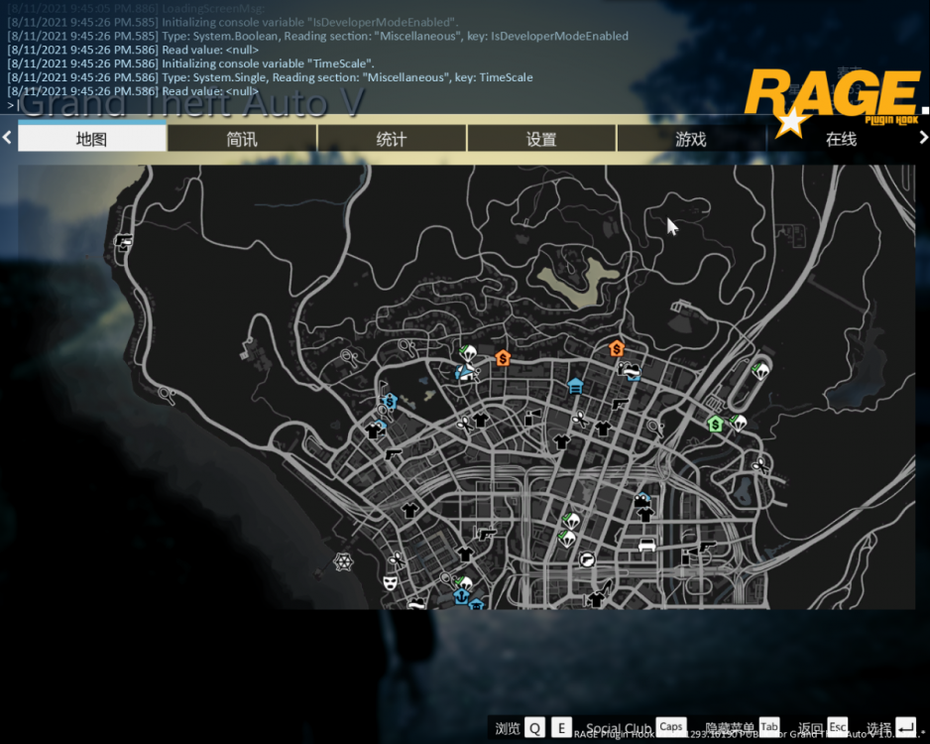
Task: Click the 选择 Enter key button
Action: tap(905, 727)
